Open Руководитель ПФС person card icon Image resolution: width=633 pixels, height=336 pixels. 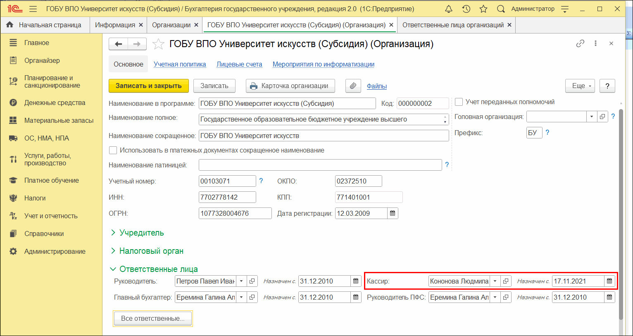click(506, 297)
